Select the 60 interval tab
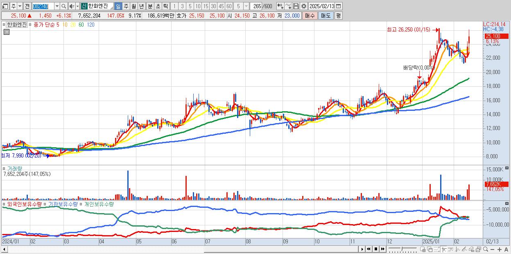Screen dimensions: 511x254 [x=229, y=6]
